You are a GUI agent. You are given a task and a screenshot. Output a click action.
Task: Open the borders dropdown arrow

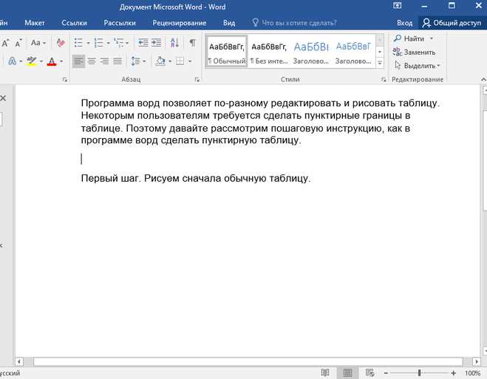(x=190, y=61)
